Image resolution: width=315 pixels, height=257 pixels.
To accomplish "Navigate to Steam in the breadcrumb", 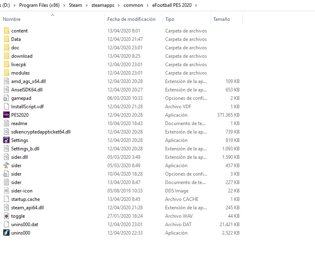I will tap(75, 5).
